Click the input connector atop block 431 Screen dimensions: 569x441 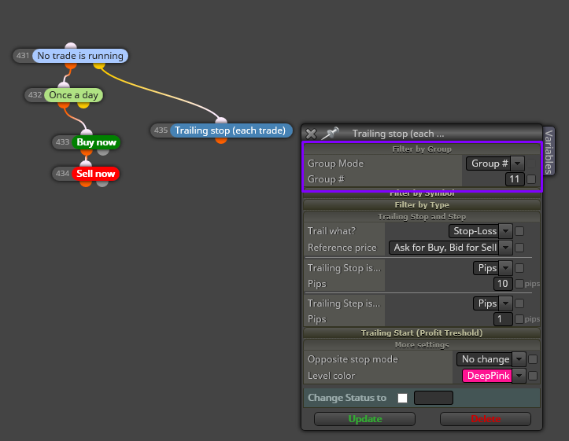[x=71, y=46]
